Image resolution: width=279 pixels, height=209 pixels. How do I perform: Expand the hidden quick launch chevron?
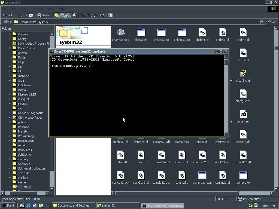47,205
